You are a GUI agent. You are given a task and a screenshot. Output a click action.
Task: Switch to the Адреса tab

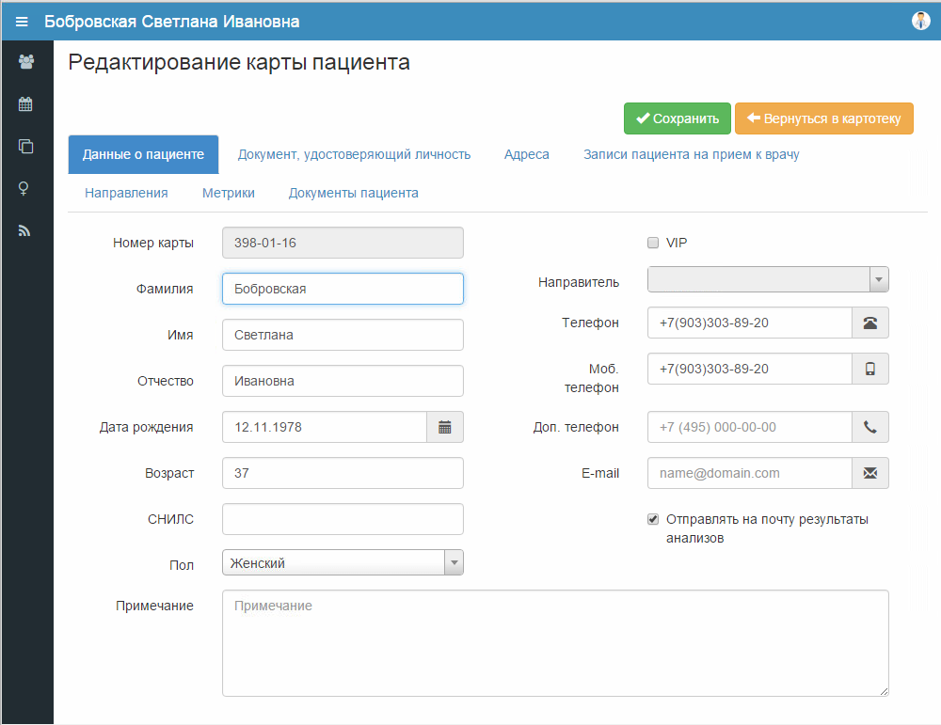coord(526,154)
